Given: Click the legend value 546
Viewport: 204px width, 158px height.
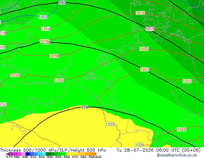Looking at the screenshot, I should (x=59, y=157).
